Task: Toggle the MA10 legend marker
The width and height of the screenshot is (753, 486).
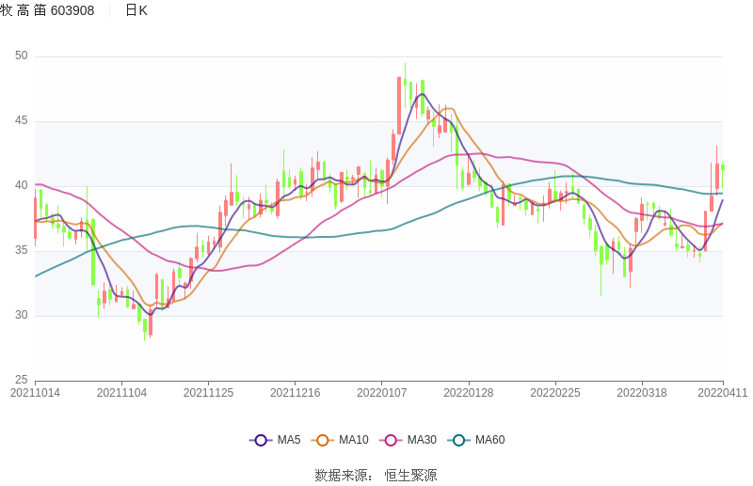Action: pyautogui.click(x=324, y=440)
